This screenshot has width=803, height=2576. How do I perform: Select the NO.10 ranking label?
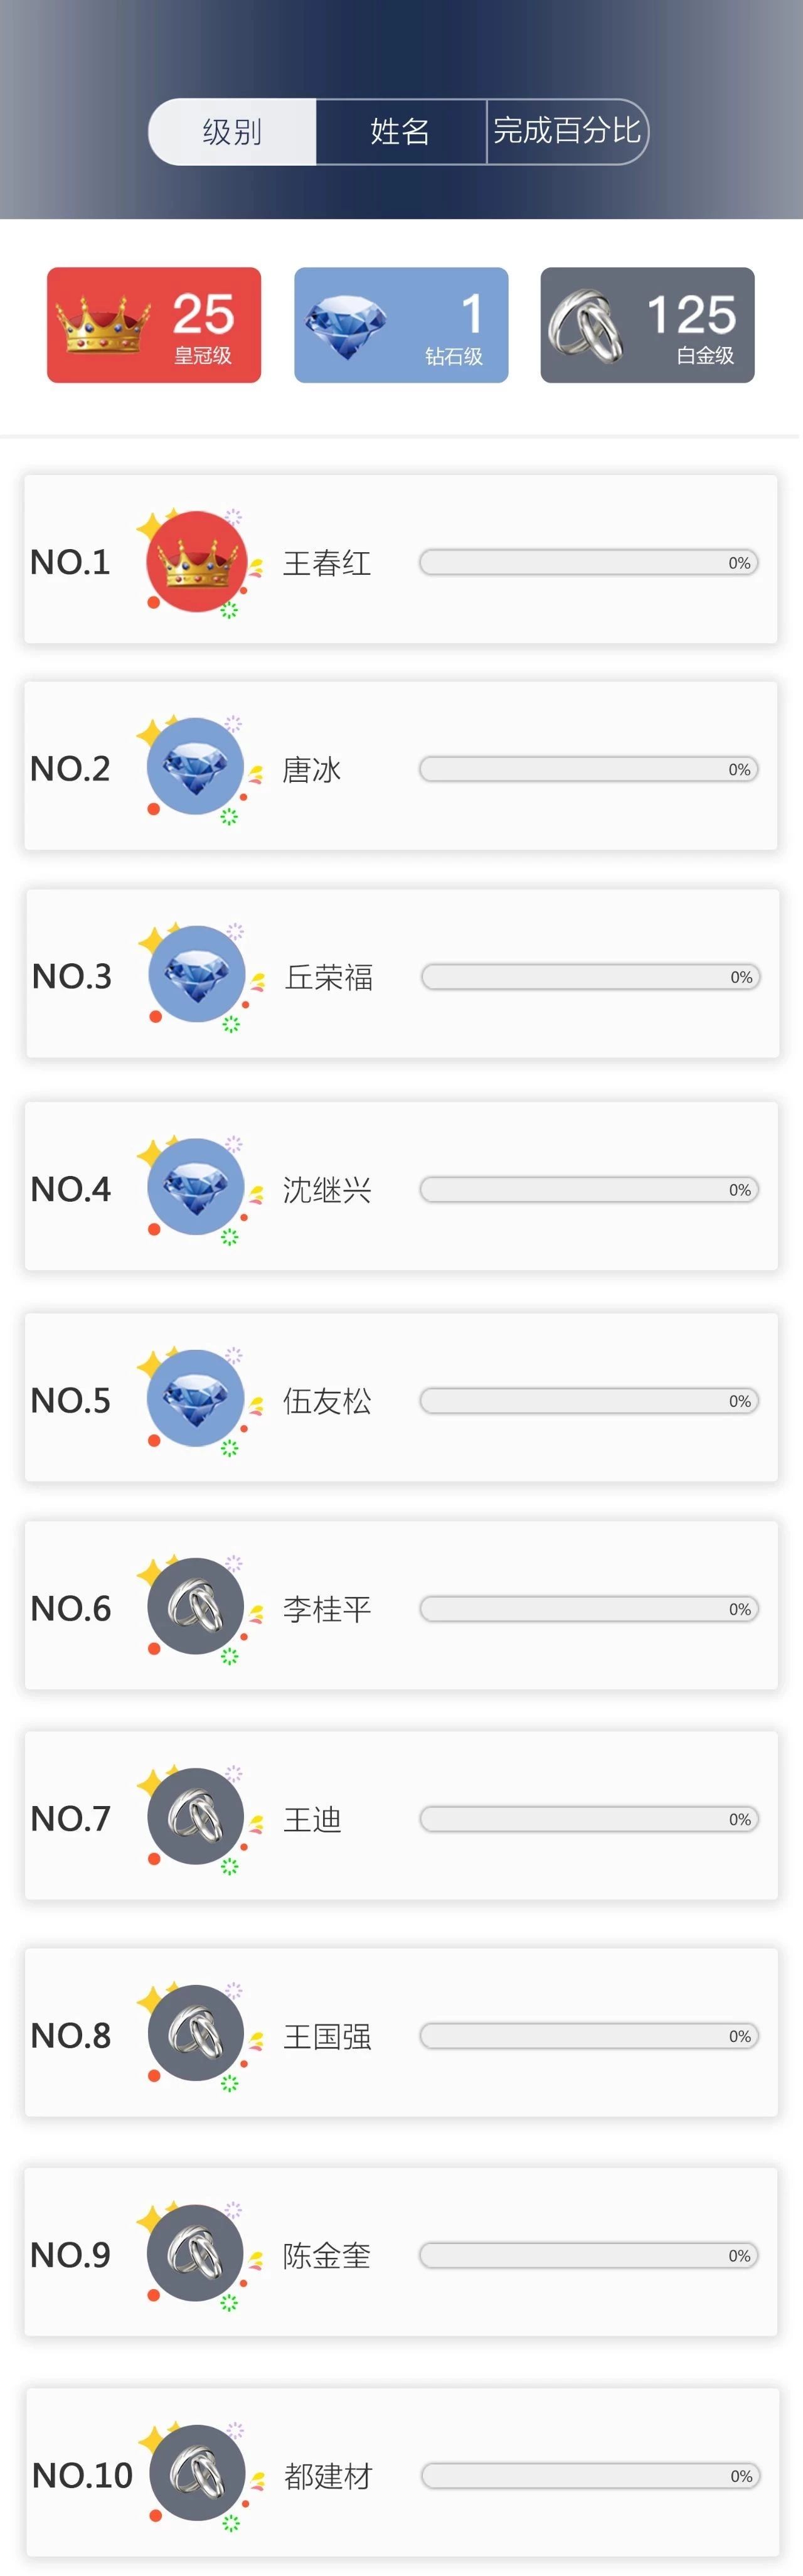(83, 2475)
